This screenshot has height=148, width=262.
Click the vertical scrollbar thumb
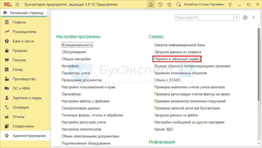(259, 65)
